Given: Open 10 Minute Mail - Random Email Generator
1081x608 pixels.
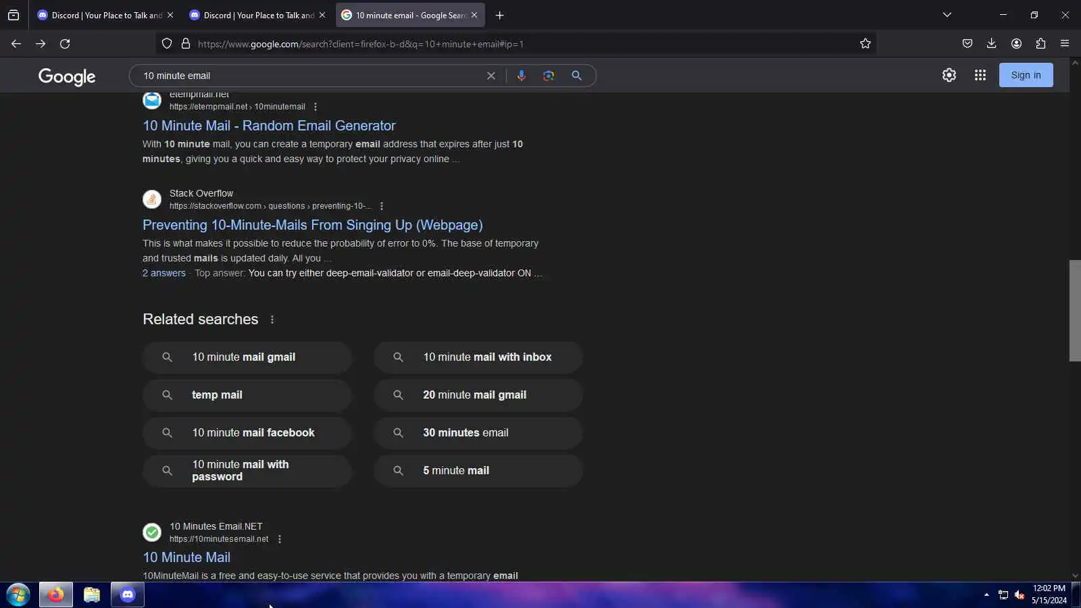Looking at the screenshot, I should [269, 126].
